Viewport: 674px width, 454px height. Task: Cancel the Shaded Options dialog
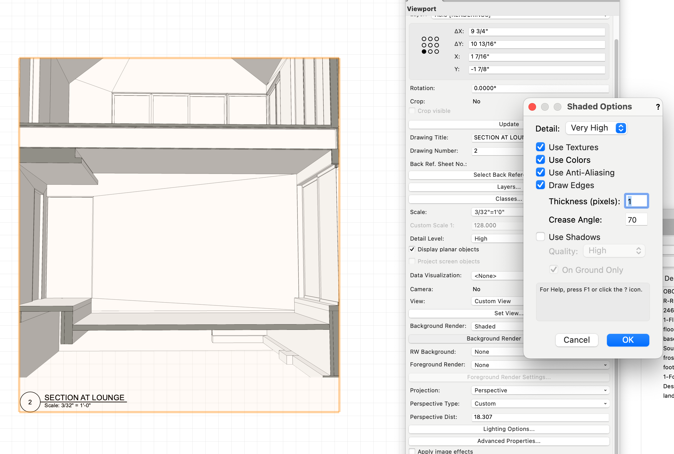click(x=577, y=340)
